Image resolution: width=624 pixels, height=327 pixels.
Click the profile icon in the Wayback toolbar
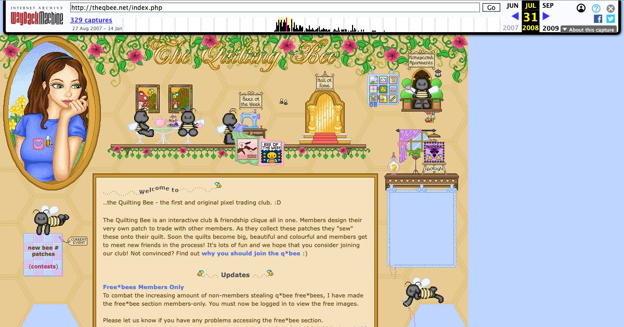(x=580, y=8)
